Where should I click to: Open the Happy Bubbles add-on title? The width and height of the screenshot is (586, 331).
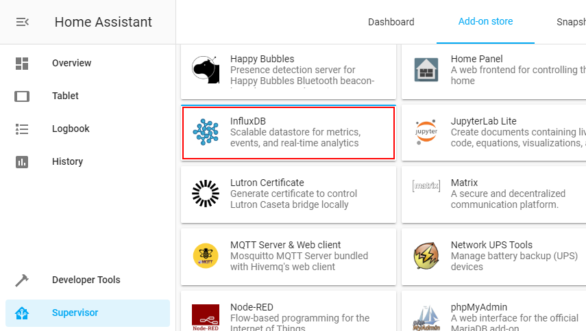[263, 59]
